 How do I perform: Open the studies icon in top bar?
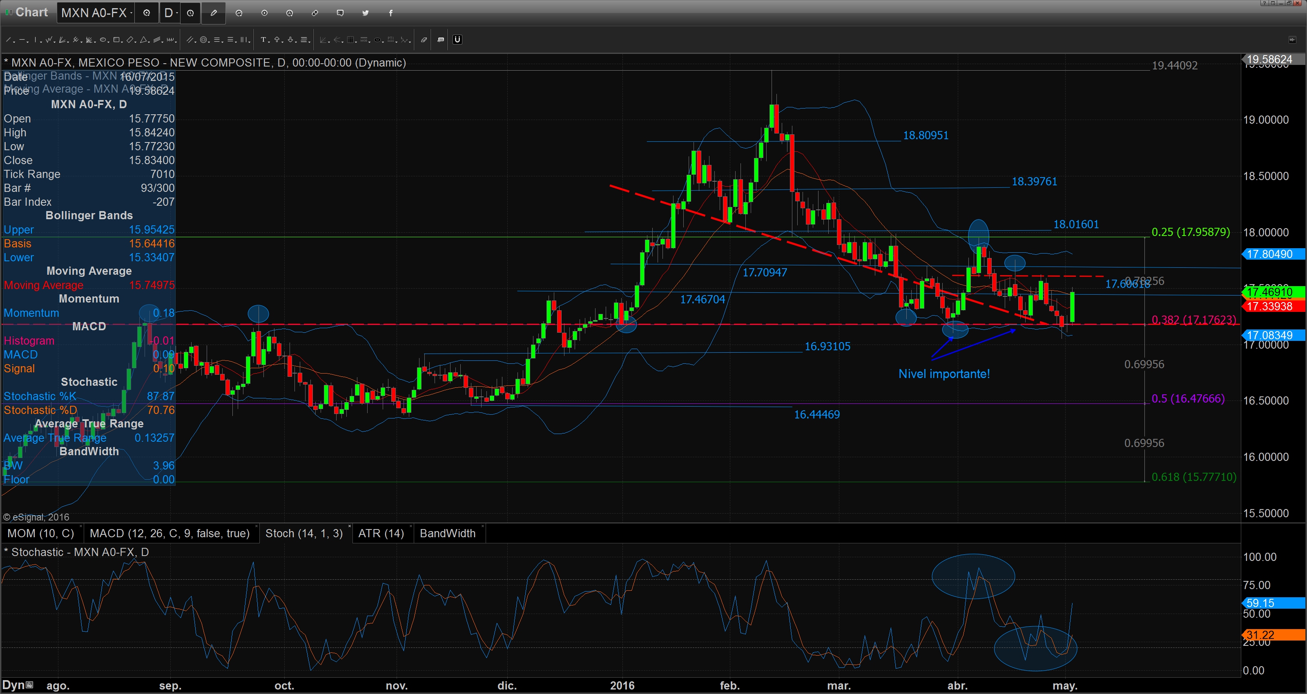click(x=239, y=13)
